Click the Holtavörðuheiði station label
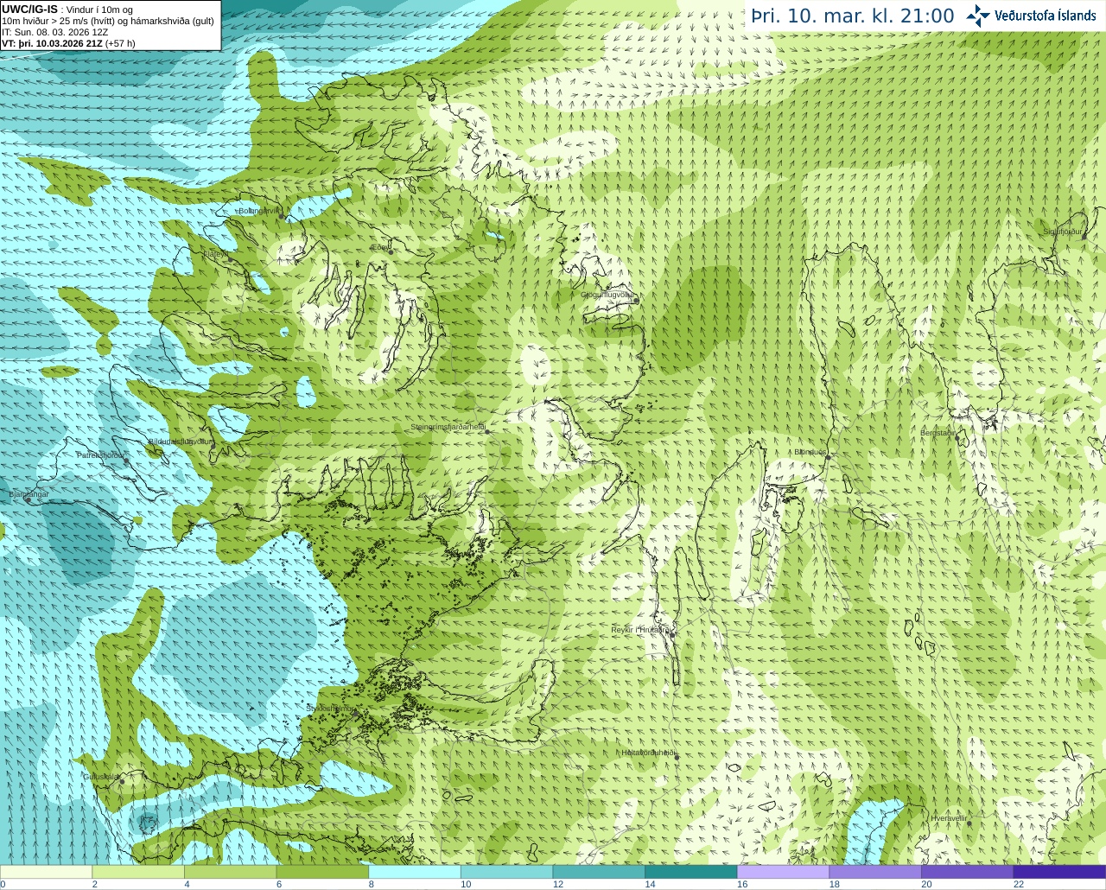This screenshot has height=890, width=1106. tap(648, 753)
